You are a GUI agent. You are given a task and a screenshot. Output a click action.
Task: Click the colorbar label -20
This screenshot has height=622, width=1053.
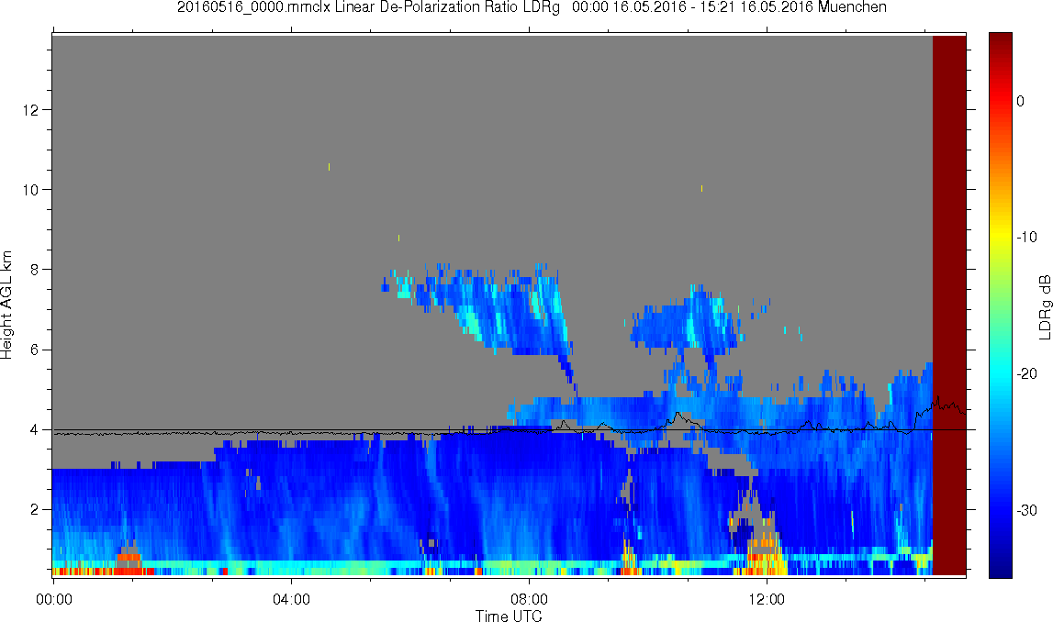(x=1026, y=373)
